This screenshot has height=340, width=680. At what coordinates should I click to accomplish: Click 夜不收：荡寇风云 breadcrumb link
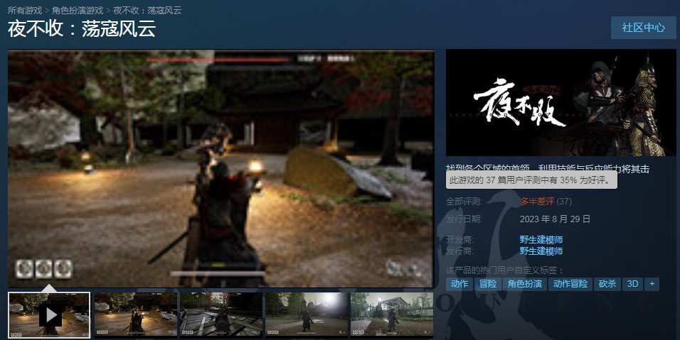pos(147,11)
